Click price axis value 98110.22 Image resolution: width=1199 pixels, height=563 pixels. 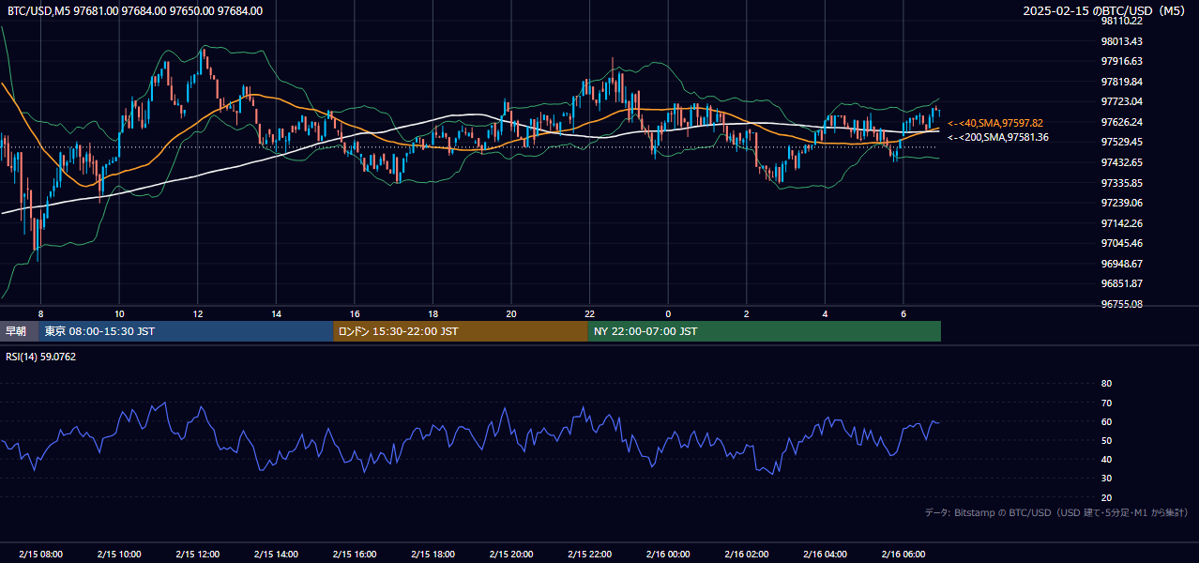[1121, 21]
